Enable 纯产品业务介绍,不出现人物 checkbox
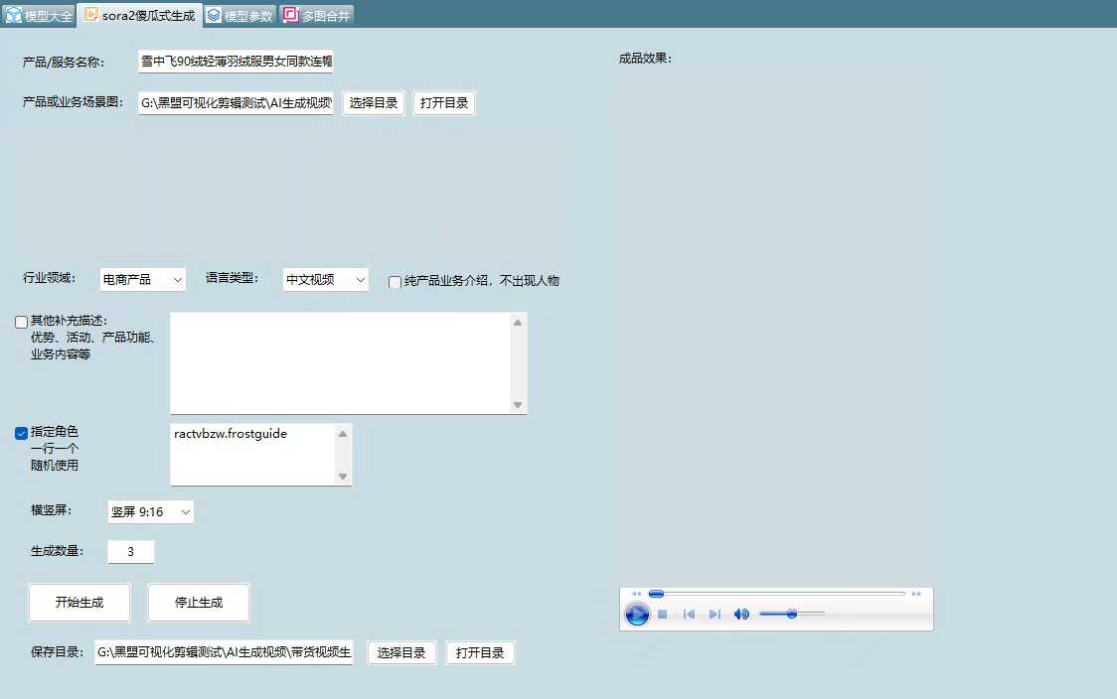The image size is (1117, 699). click(x=395, y=282)
